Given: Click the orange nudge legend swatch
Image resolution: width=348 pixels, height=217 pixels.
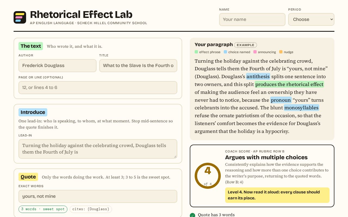Looking at the screenshot, I should point(281,52).
